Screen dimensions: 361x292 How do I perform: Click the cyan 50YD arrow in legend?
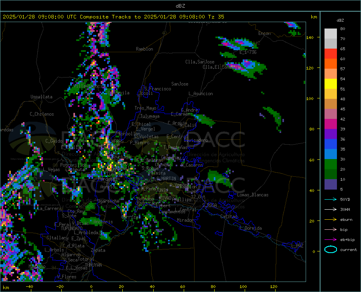tap(331, 199)
